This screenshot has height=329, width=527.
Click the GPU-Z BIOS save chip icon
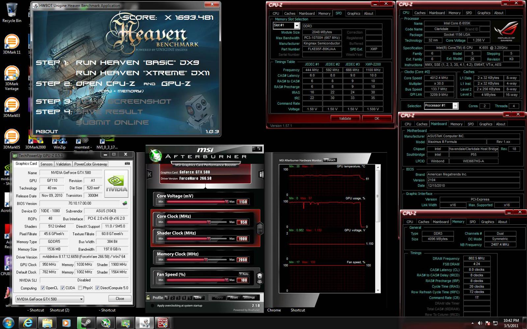(x=125, y=203)
